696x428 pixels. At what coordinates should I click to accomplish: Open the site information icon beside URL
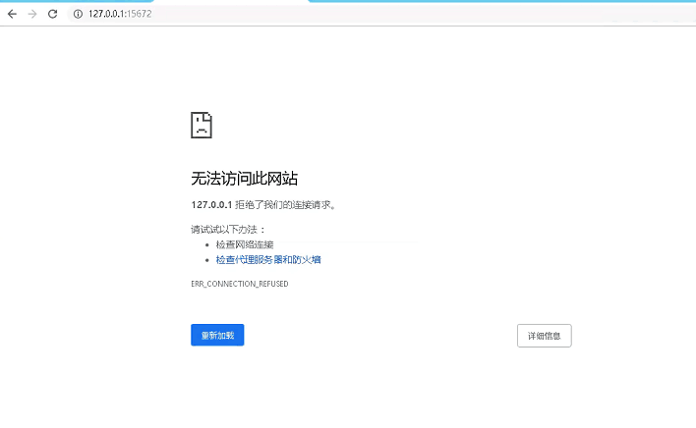[x=77, y=14]
